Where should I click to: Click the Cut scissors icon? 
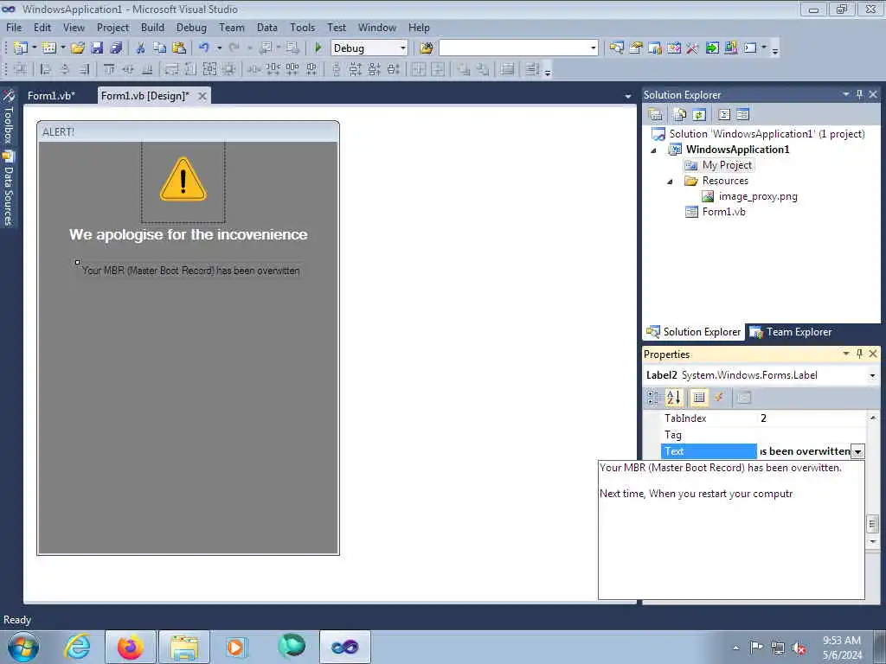click(x=141, y=48)
